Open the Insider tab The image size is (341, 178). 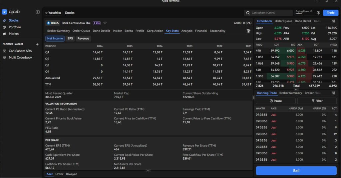click(x=117, y=31)
